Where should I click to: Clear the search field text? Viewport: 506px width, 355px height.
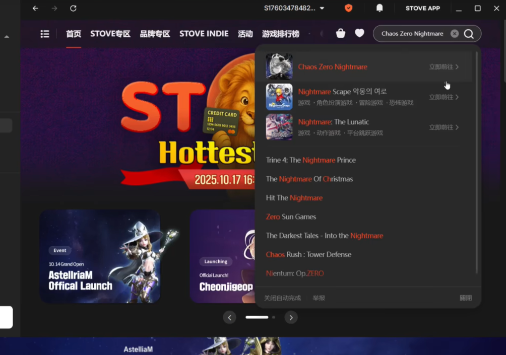pos(455,34)
